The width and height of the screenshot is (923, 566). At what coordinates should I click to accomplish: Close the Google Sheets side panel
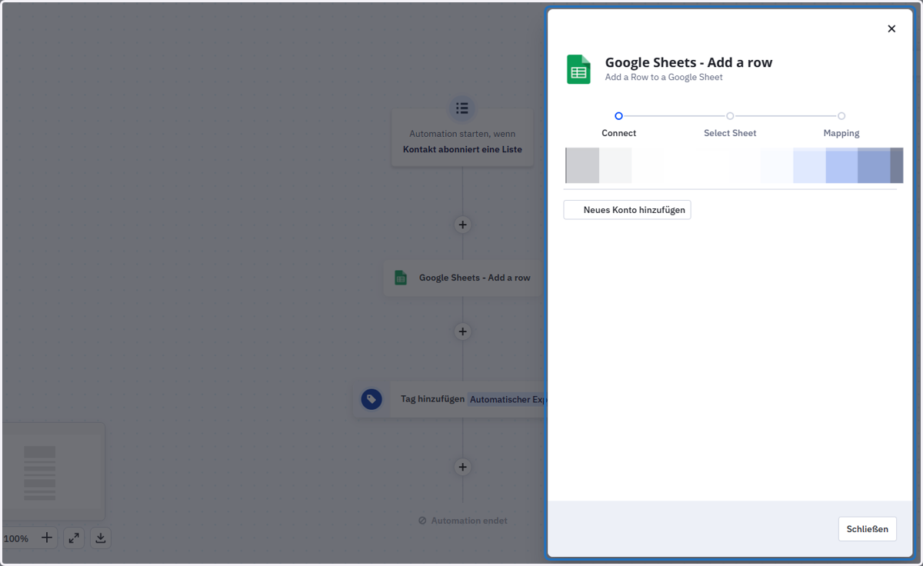click(x=891, y=28)
